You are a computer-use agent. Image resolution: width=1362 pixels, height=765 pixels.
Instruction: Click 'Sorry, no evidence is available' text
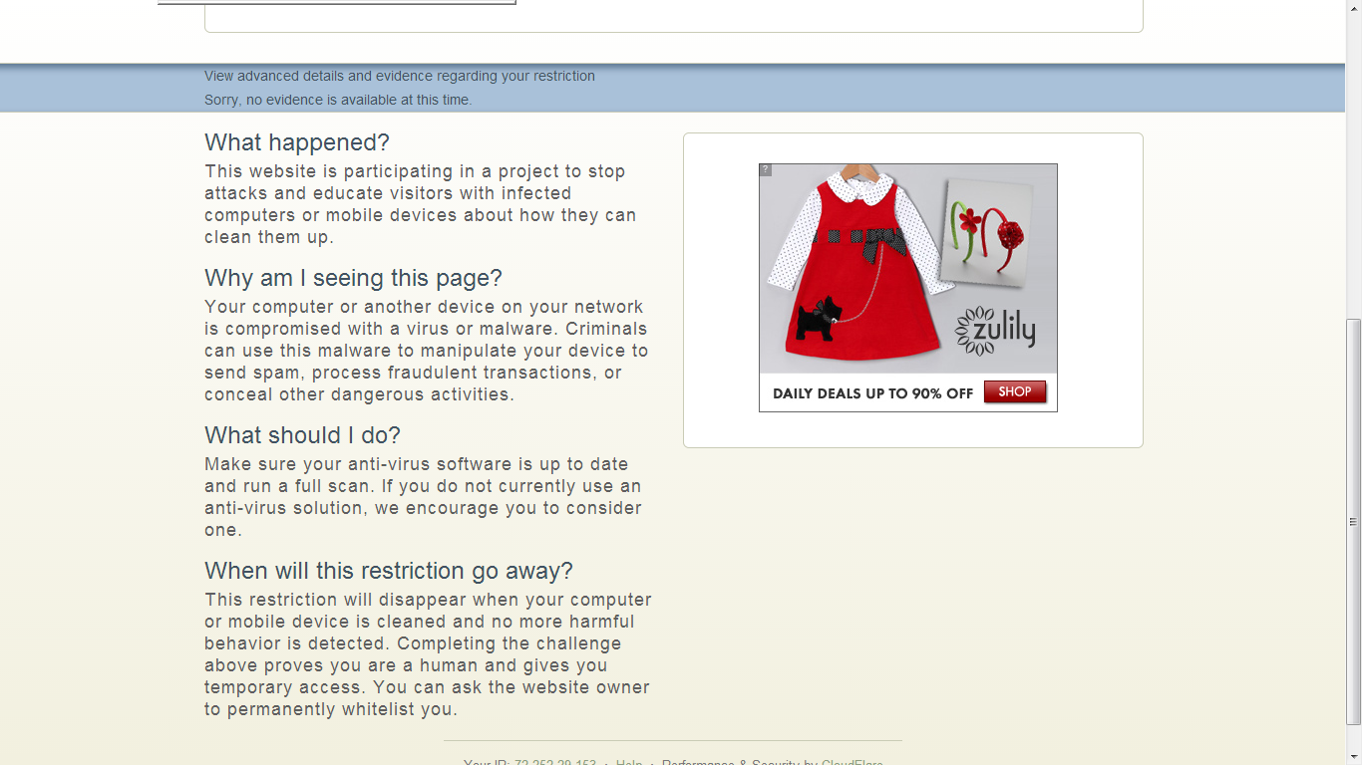(338, 100)
